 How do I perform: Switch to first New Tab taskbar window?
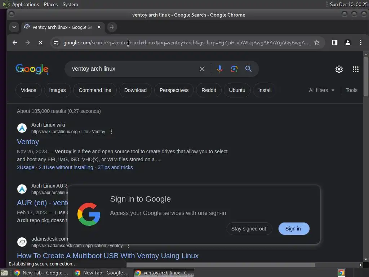pos(42,273)
